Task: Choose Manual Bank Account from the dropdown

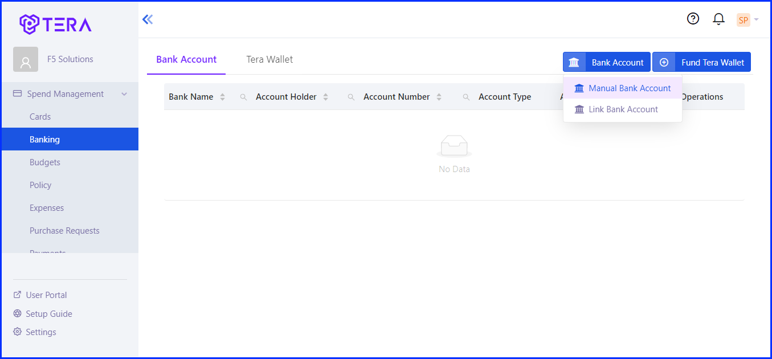Action: 623,88
